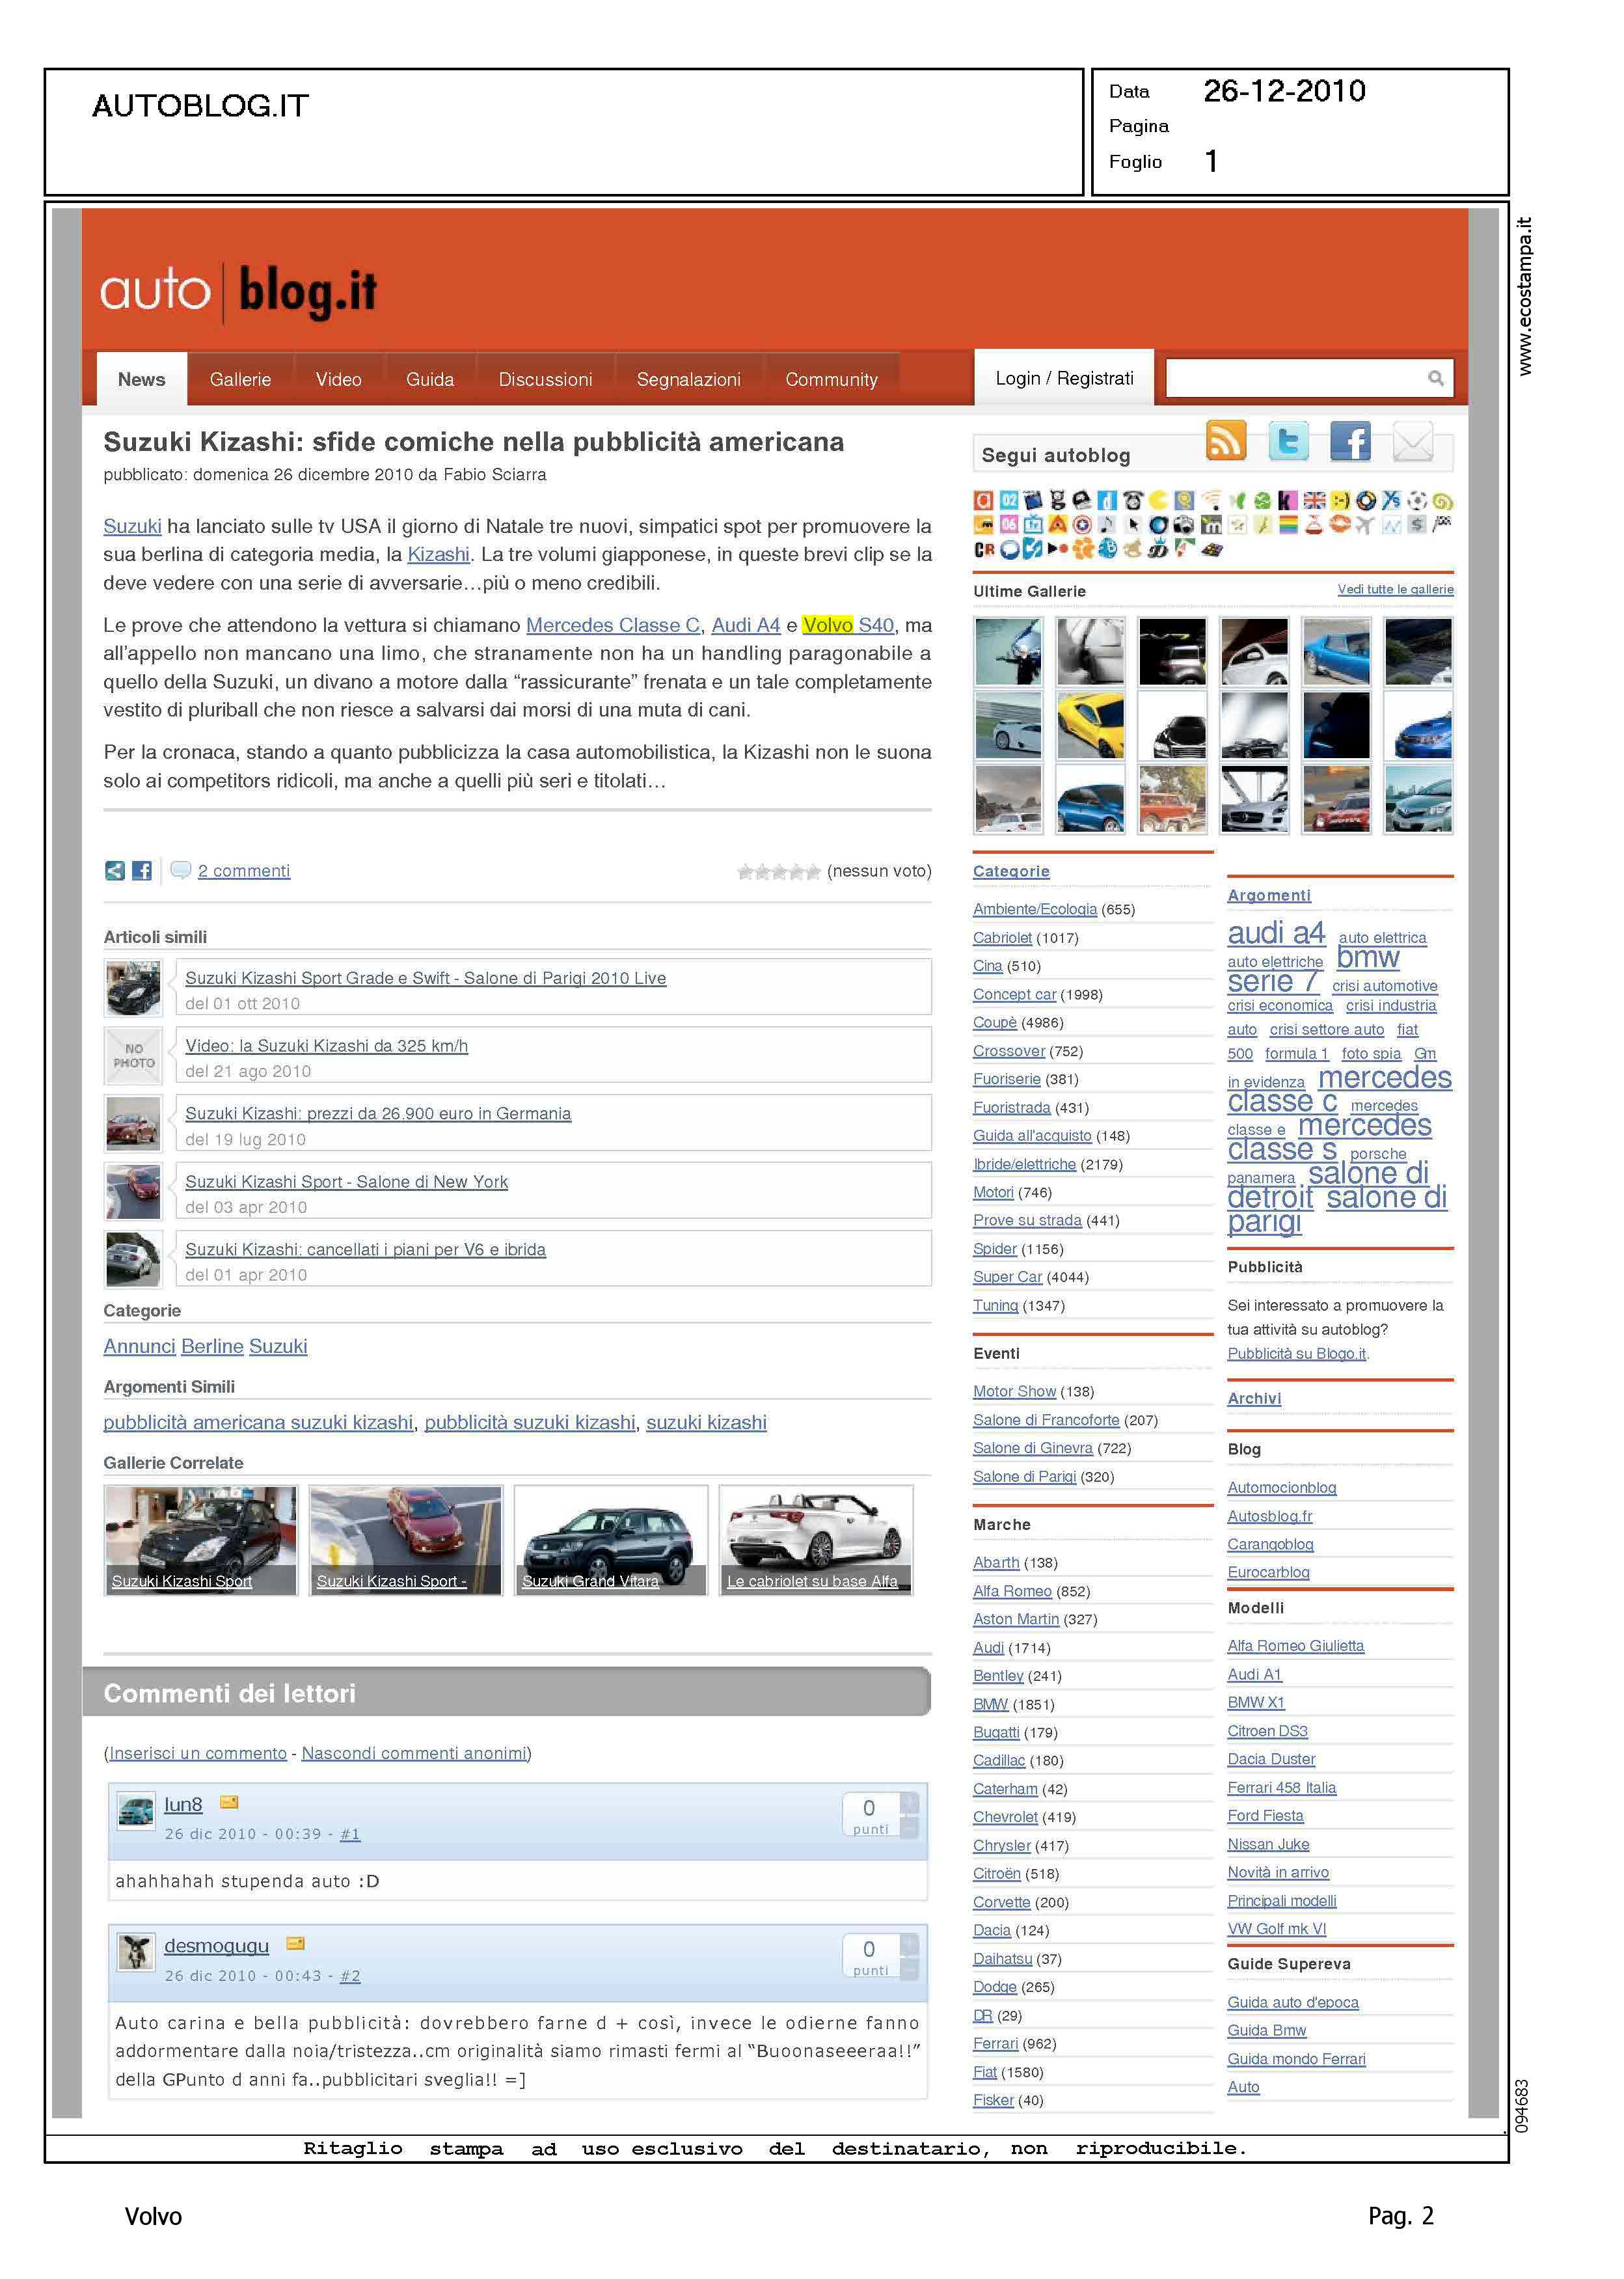Click the RSS feed icon
This screenshot has height=2279, width=1624.
1226,441
